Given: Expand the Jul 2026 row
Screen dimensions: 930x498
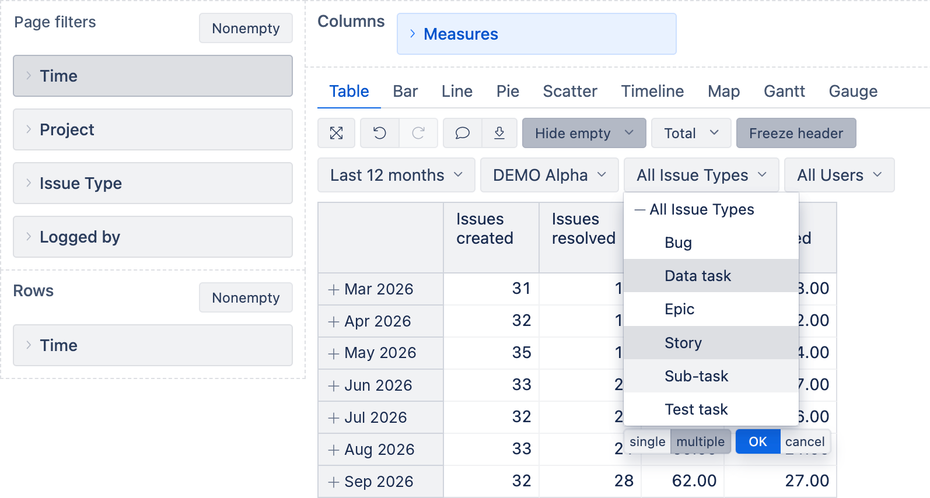Looking at the screenshot, I should click(334, 418).
